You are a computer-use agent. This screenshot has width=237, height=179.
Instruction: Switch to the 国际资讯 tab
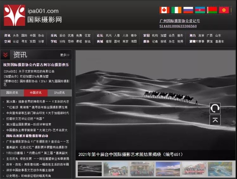click(x=12, y=93)
